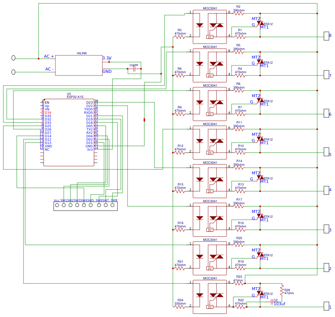Screen dimensions: 335x317
Task: Click the HILINK power module symbol
Action: (80, 65)
